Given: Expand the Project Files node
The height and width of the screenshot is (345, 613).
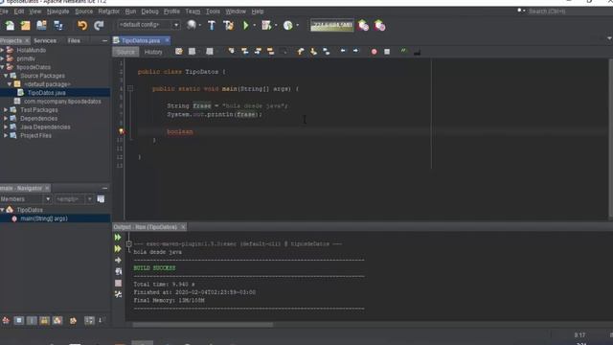Looking at the screenshot, I should click(6, 136).
